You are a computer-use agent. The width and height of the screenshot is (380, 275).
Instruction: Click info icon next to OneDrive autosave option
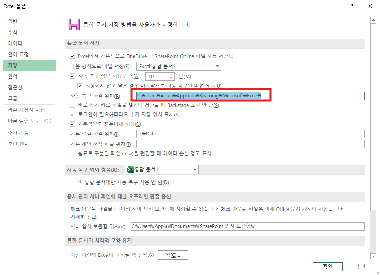coord(231,56)
